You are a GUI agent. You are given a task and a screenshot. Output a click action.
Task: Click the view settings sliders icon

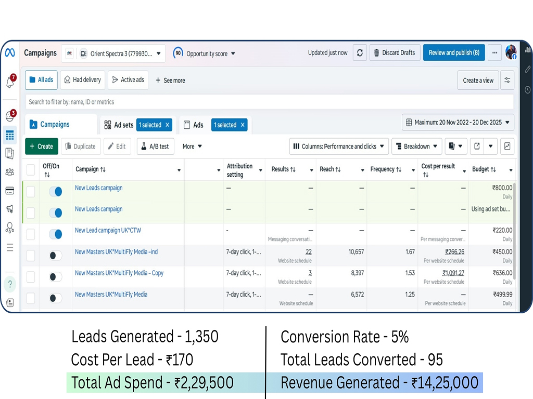tap(507, 81)
